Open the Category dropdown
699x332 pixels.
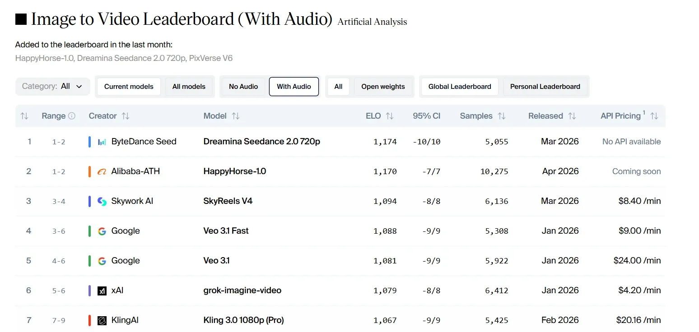click(x=52, y=86)
